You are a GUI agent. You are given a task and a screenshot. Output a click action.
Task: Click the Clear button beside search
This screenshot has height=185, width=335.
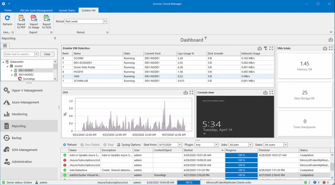click(47, 54)
